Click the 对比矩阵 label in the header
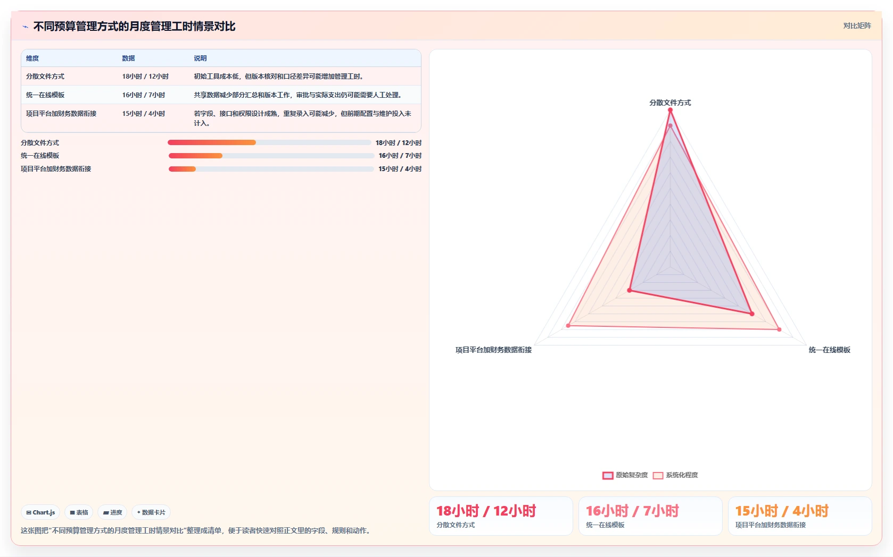The height and width of the screenshot is (557, 893). click(x=857, y=26)
